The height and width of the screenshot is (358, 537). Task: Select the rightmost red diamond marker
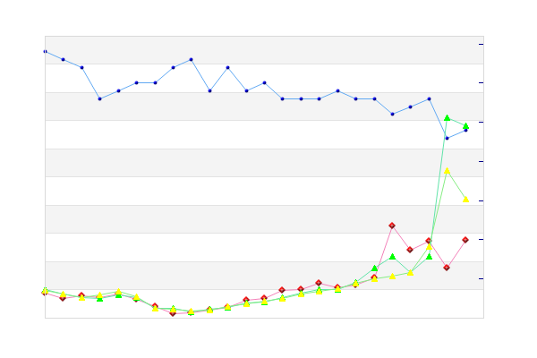coord(465,240)
